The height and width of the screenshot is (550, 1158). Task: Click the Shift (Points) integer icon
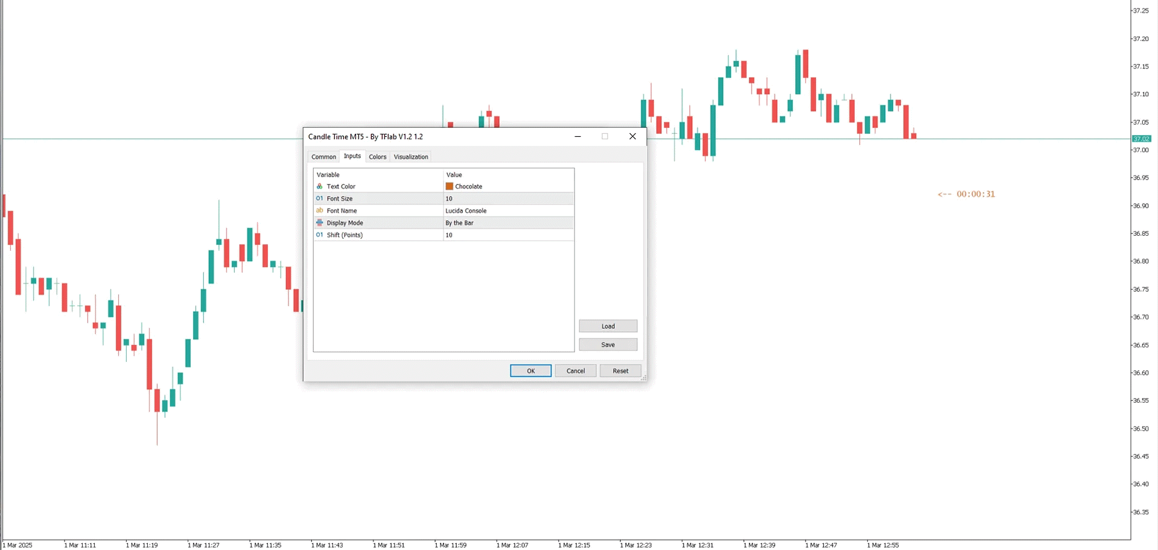coord(319,235)
